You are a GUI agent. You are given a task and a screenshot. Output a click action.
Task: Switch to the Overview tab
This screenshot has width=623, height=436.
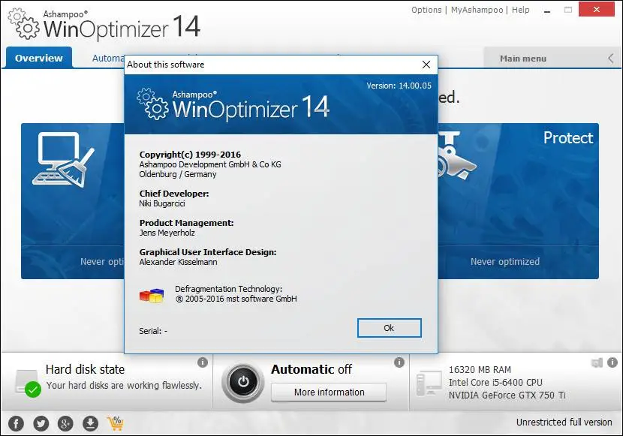click(39, 58)
